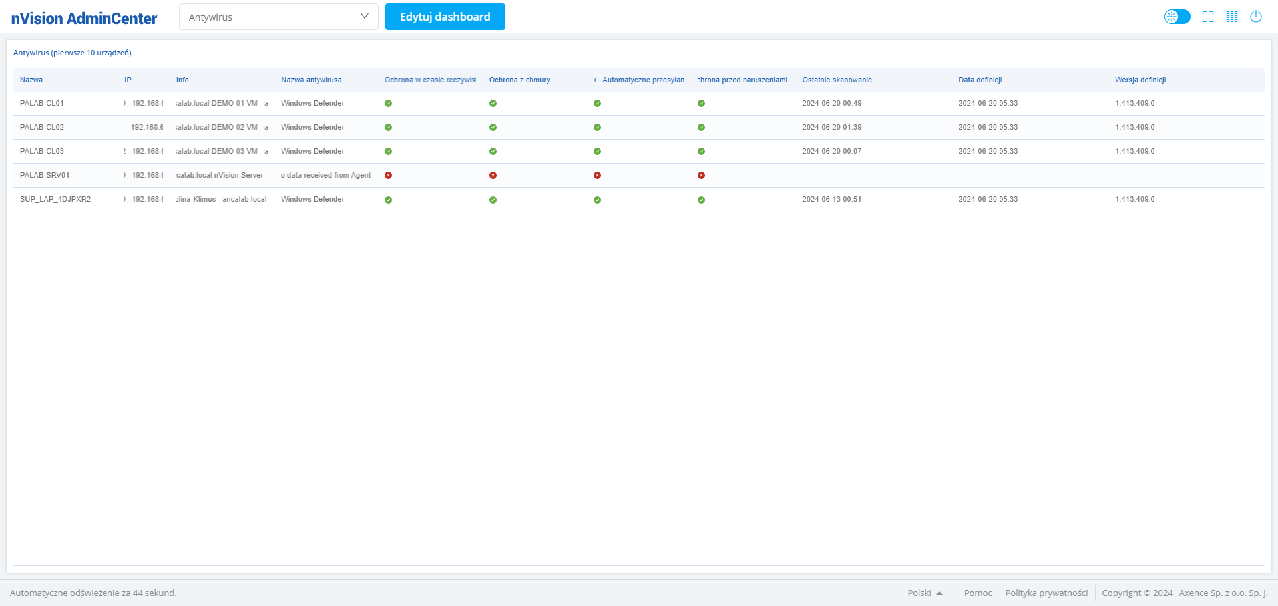
Task: Select the PALAB-CL03 device name
Action: pyautogui.click(x=42, y=151)
